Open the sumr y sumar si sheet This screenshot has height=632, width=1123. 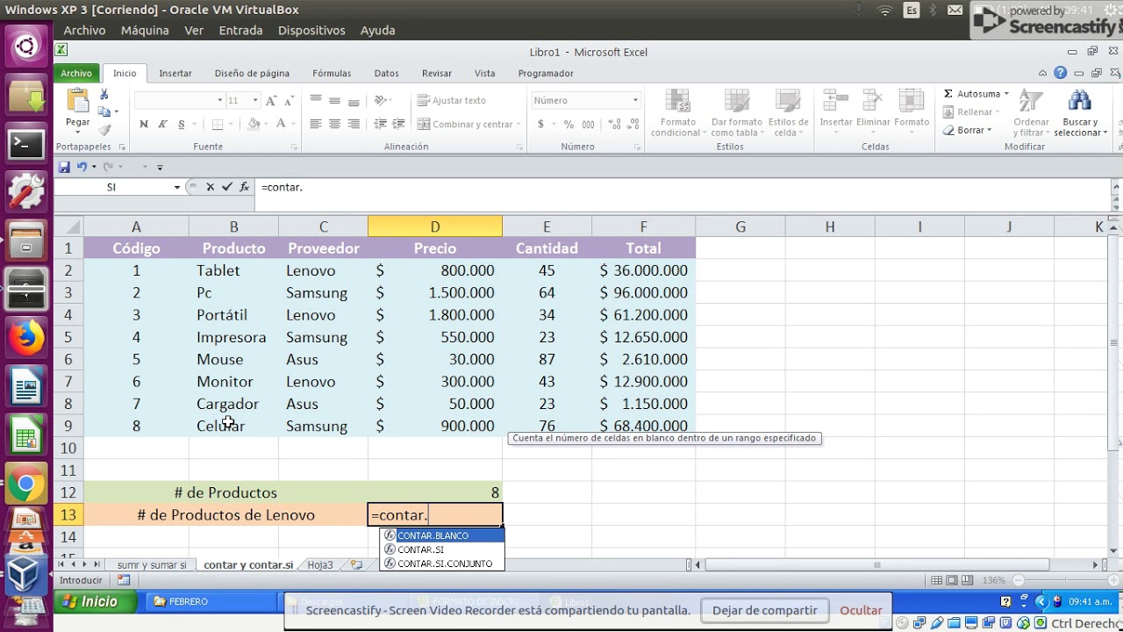click(152, 565)
